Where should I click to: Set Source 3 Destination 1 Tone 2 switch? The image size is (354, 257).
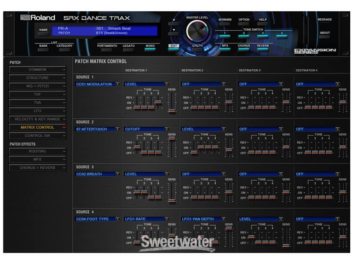144,192
